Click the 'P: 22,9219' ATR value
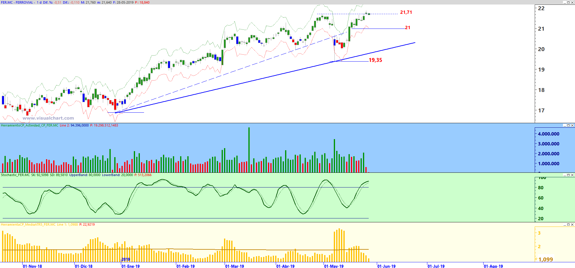Screen dimensions: 575x268 (87, 224)
